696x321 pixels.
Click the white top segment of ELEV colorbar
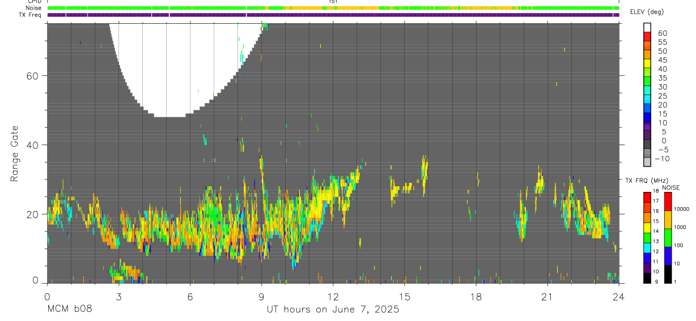647,28
